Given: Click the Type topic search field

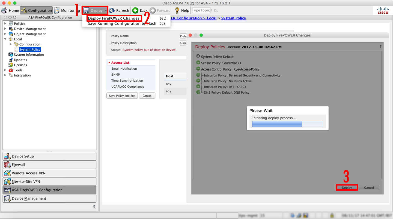Looking at the screenshot, I should (x=201, y=10).
